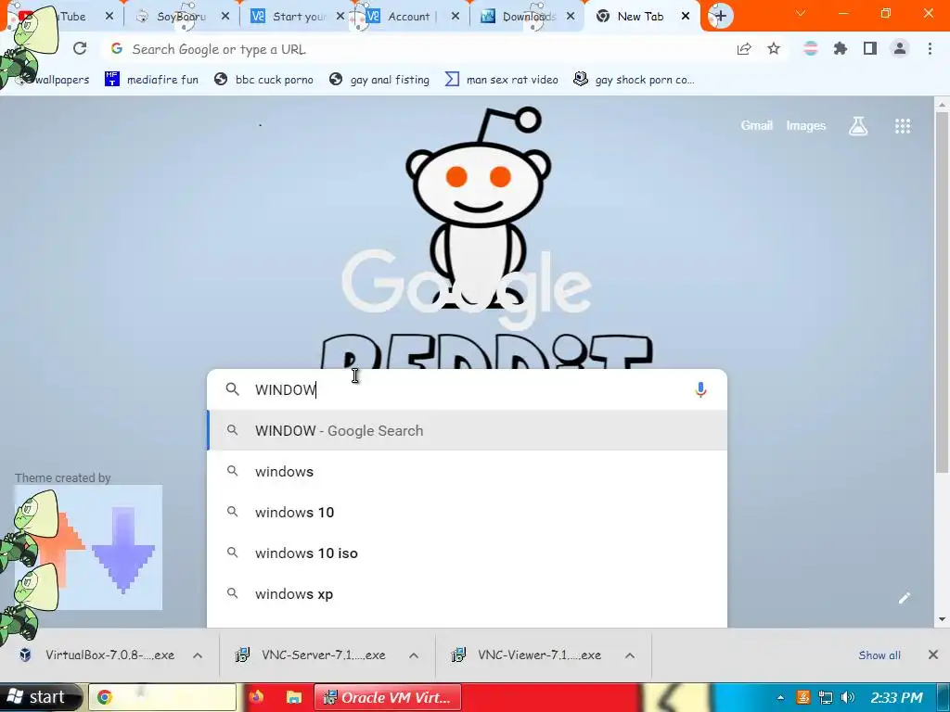This screenshot has width=950, height=712.
Task: Open the Search Labs flask icon
Action: point(858,126)
